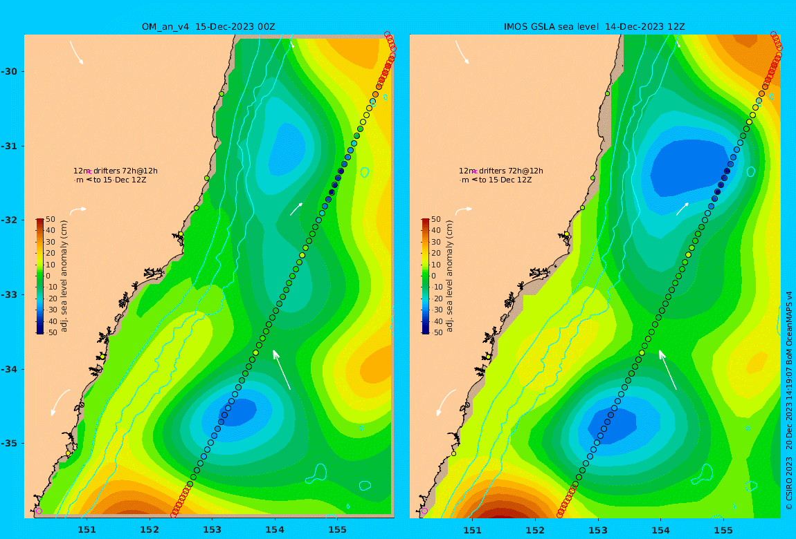The height and width of the screenshot is (539, 796).
Task: Click the magenta drifter star in the right map legend
Action: click(475, 172)
